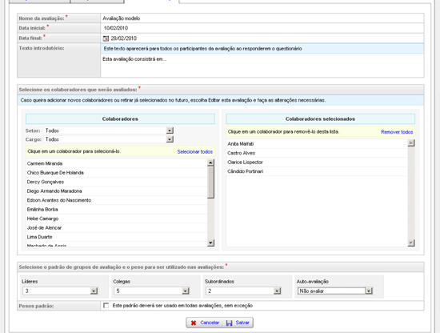
Task: Select Hebe Camargo in the list
Action: (117, 219)
